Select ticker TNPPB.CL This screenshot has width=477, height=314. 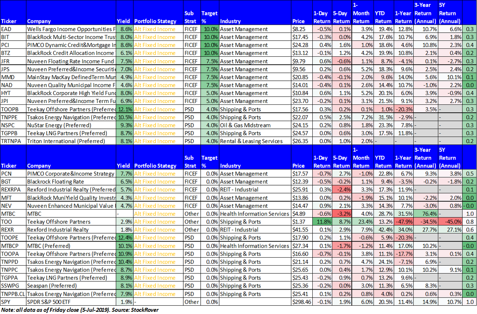click(x=13, y=294)
